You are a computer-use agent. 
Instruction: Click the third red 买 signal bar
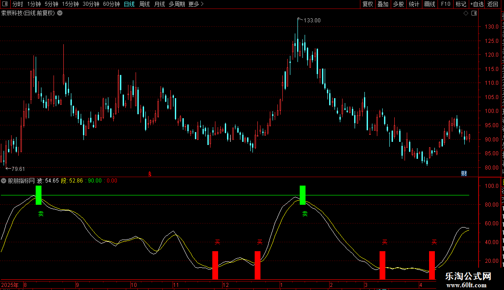383,265
